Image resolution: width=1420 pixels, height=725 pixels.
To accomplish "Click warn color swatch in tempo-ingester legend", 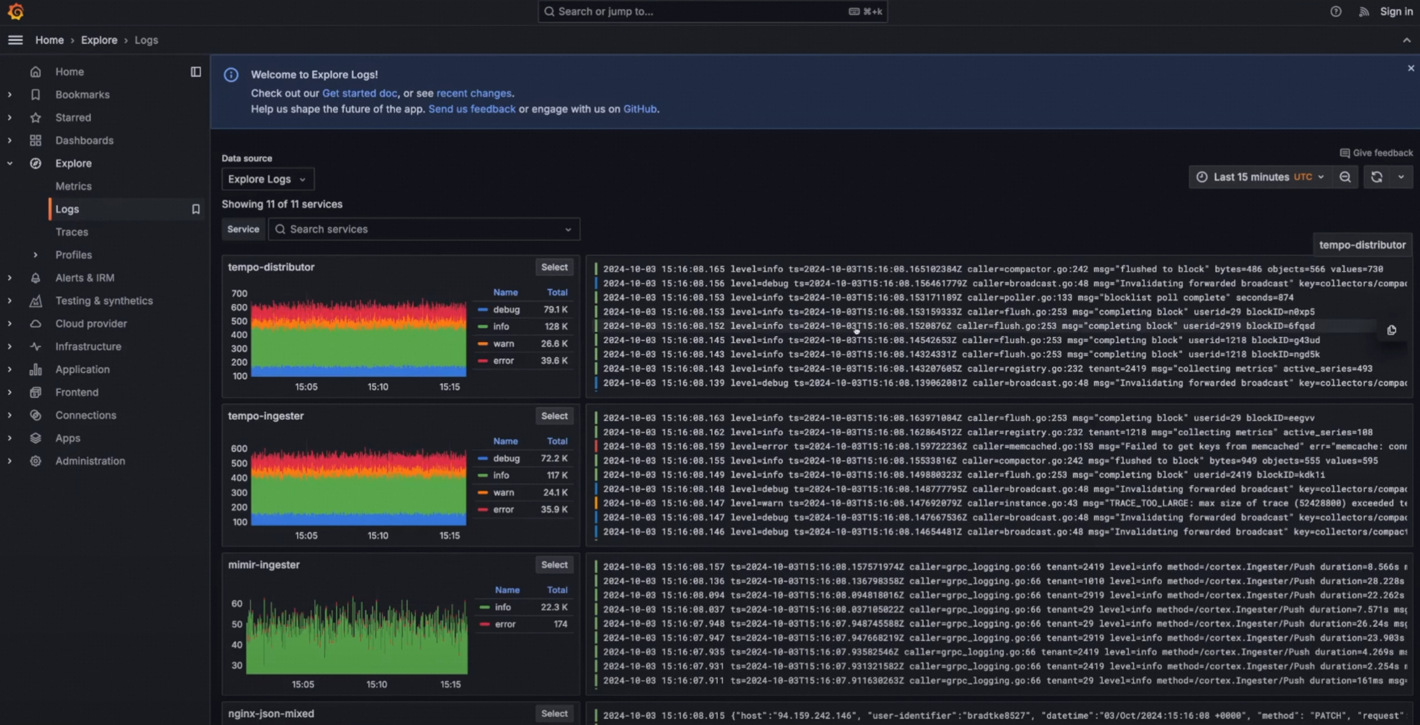I will pyautogui.click(x=483, y=492).
